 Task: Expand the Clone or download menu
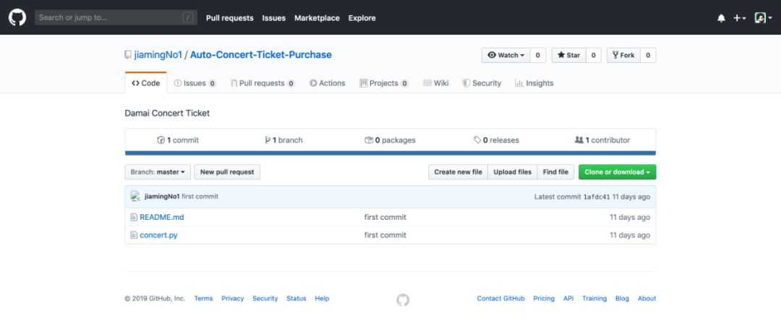[x=617, y=172]
